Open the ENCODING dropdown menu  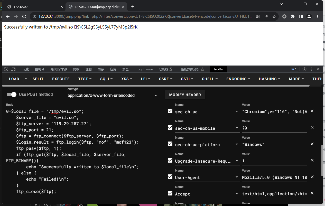click(238, 79)
